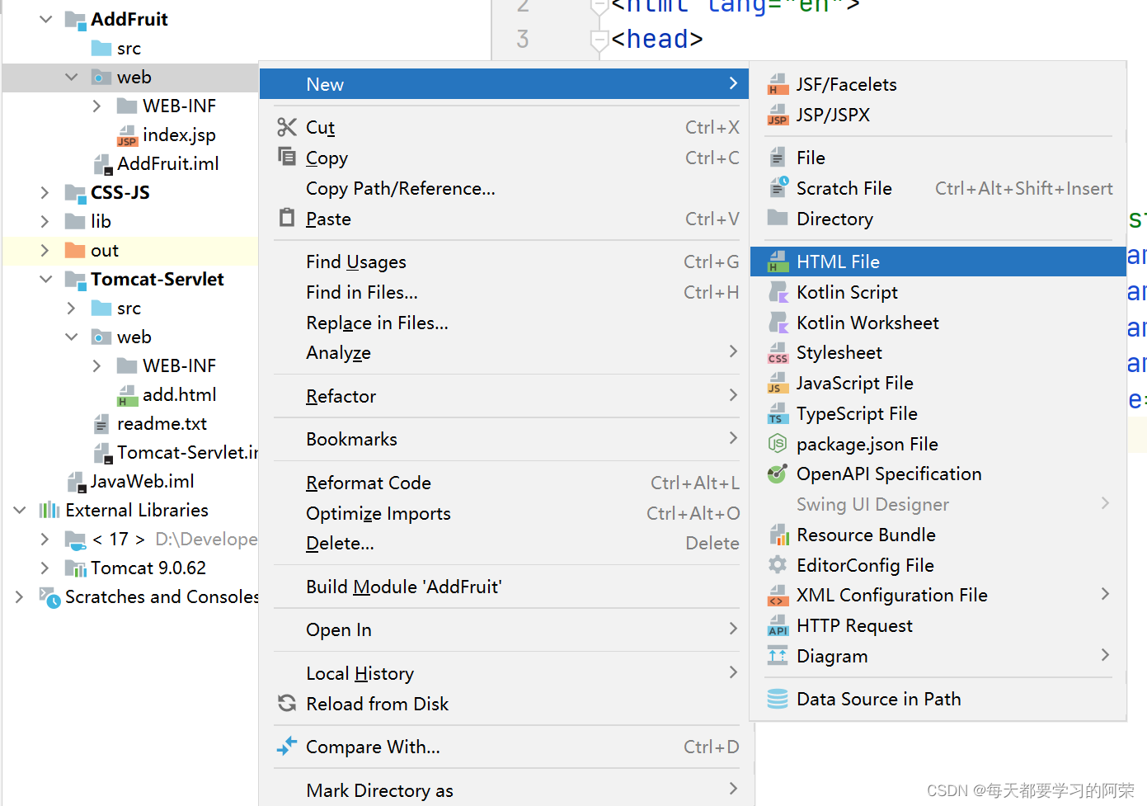Click the JavaScript File icon
Screen dimensions: 1147x806
click(x=778, y=384)
